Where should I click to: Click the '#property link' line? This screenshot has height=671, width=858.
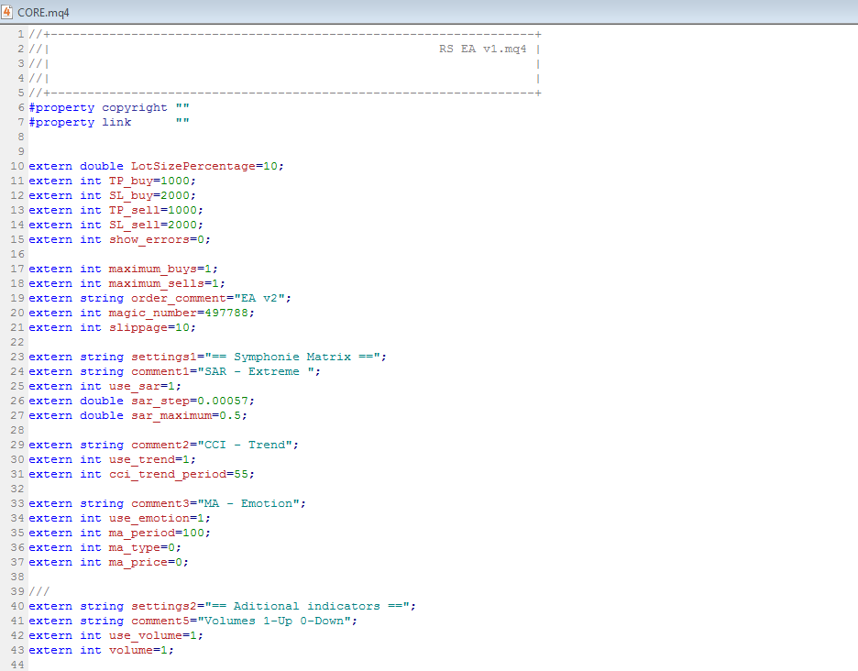[x=109, y=122]
